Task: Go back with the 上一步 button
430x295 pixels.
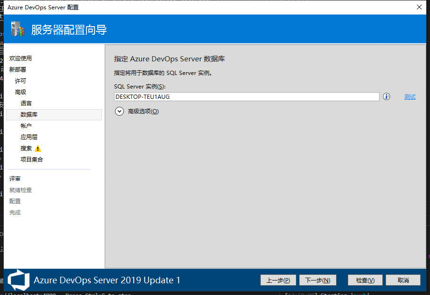Action: 278,280
